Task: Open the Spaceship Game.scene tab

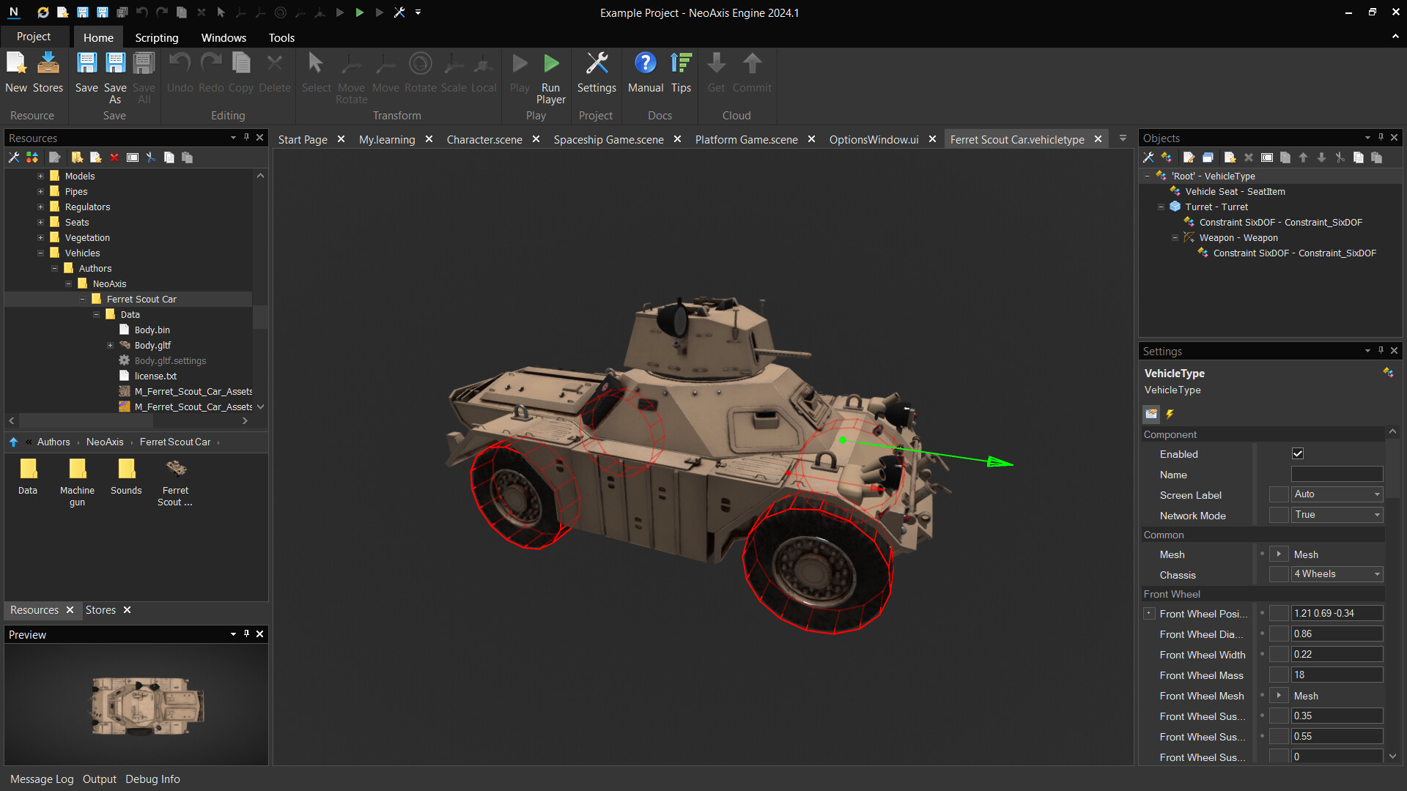Action: pos(608,139)
